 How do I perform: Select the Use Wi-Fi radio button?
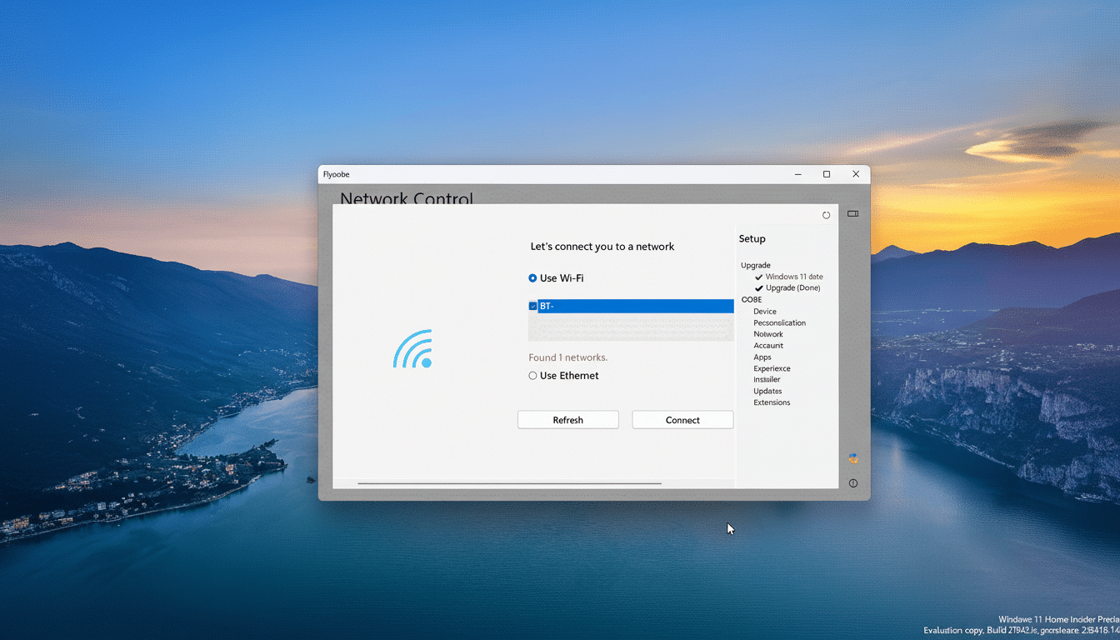(532, 277)
